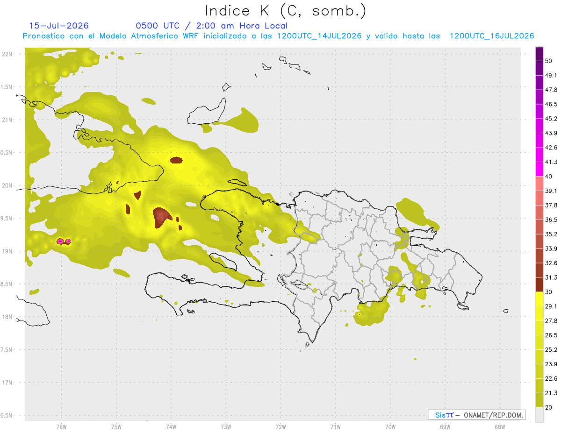Pick the bright yellow swatch between 29.1 and 30
Screen dimensions: 561x433
click(x=539, y=299)
